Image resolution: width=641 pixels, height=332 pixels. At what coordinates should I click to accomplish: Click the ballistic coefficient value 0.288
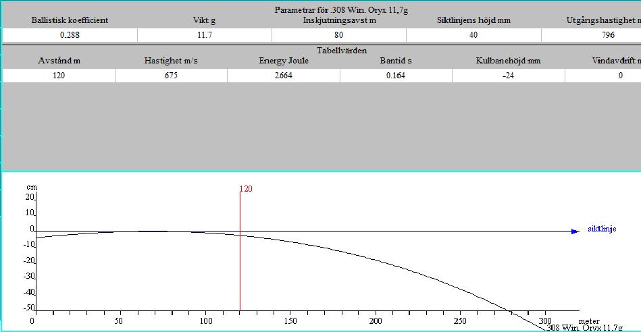click(69, 35)
